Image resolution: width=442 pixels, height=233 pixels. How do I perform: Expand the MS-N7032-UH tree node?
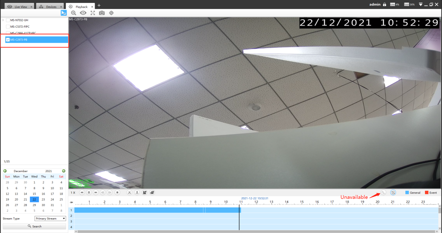(x=3, y=20)
